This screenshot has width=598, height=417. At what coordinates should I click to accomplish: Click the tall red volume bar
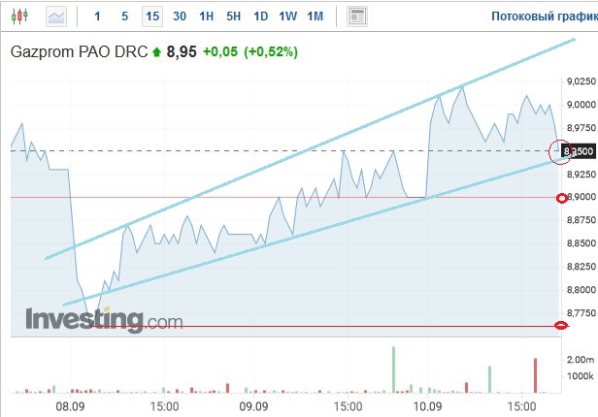click(x=536, y=375)
